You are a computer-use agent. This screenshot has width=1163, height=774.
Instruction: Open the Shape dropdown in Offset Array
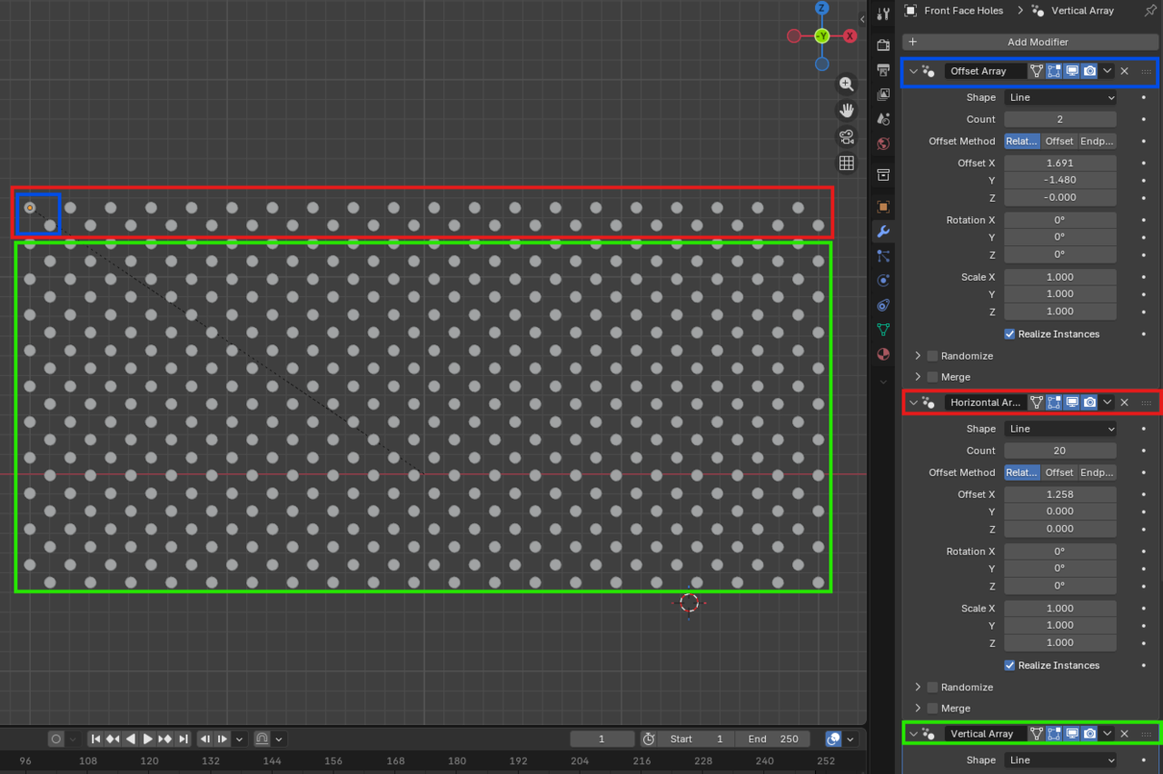pyautogui.click(x=1059, y=97)
